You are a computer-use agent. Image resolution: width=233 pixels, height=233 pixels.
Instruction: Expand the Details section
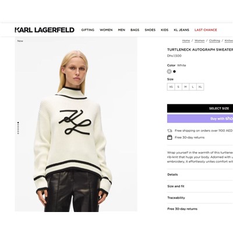[x=200, y=175]
